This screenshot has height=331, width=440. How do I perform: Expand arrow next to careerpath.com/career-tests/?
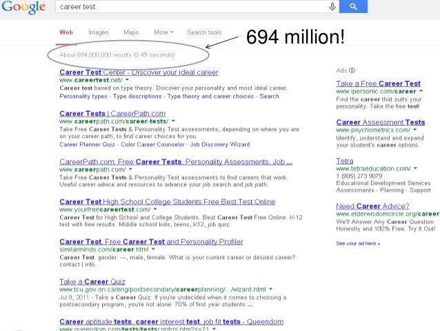tap(173, 121)
